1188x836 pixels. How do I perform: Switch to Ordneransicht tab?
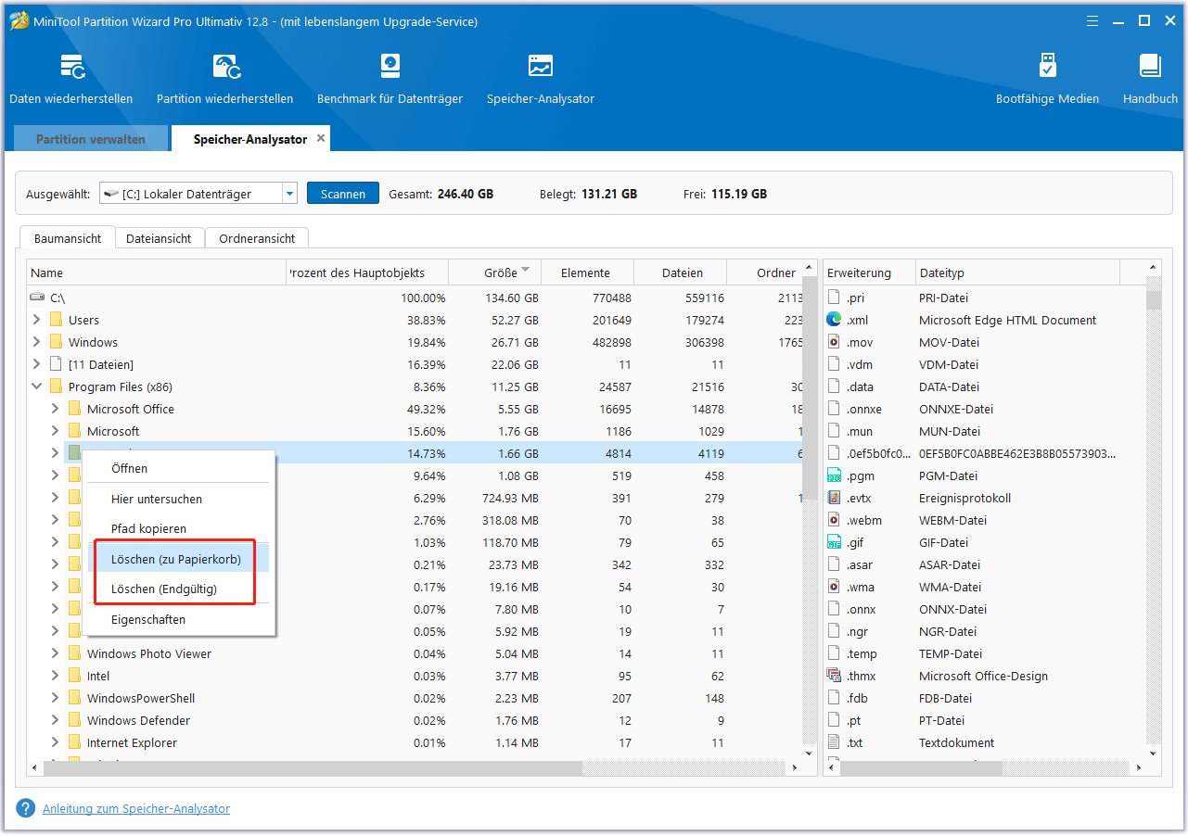click(257, 238)
